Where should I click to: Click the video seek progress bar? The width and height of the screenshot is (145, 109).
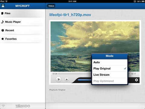click(75, 74)
